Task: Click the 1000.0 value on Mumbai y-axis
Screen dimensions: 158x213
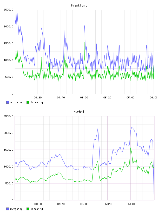Action: pyautogui.click(x=9, y=167)
